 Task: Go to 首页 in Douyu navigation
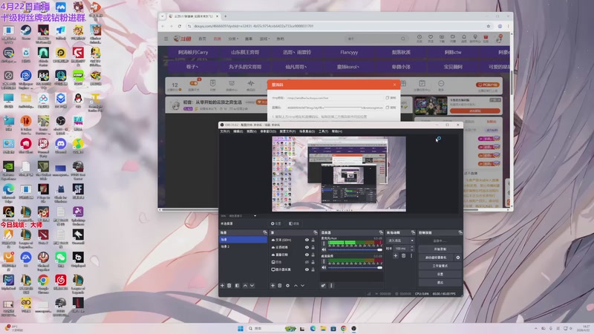coord(202,39)
